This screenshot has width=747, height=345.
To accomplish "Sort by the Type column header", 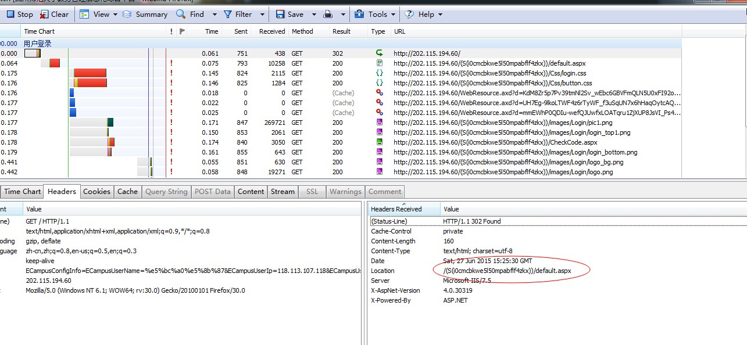I will (378, 31).
